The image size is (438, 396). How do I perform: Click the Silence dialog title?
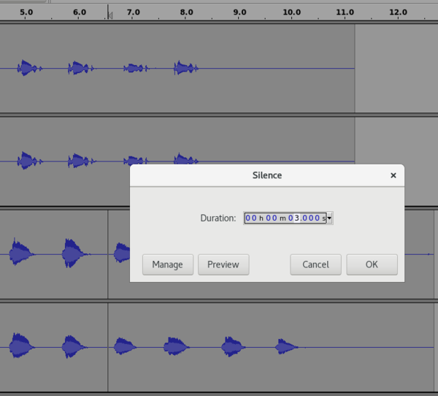pos(267,175)
